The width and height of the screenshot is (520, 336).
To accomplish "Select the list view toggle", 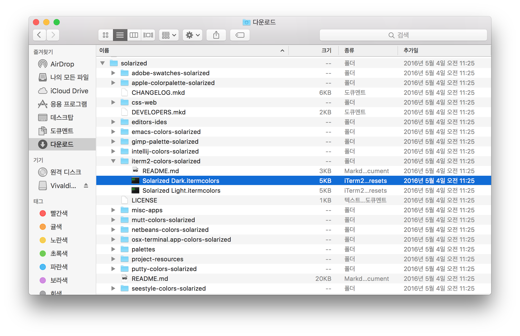I will pos(120,35).
